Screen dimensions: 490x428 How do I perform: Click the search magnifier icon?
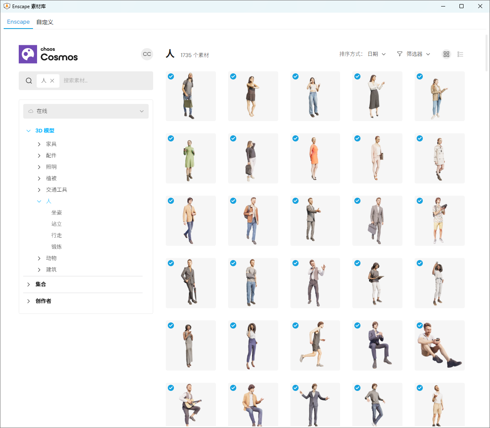click(x=29, y=81)
